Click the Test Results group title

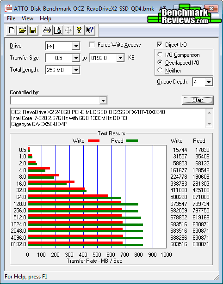click(x=111, y=133)
